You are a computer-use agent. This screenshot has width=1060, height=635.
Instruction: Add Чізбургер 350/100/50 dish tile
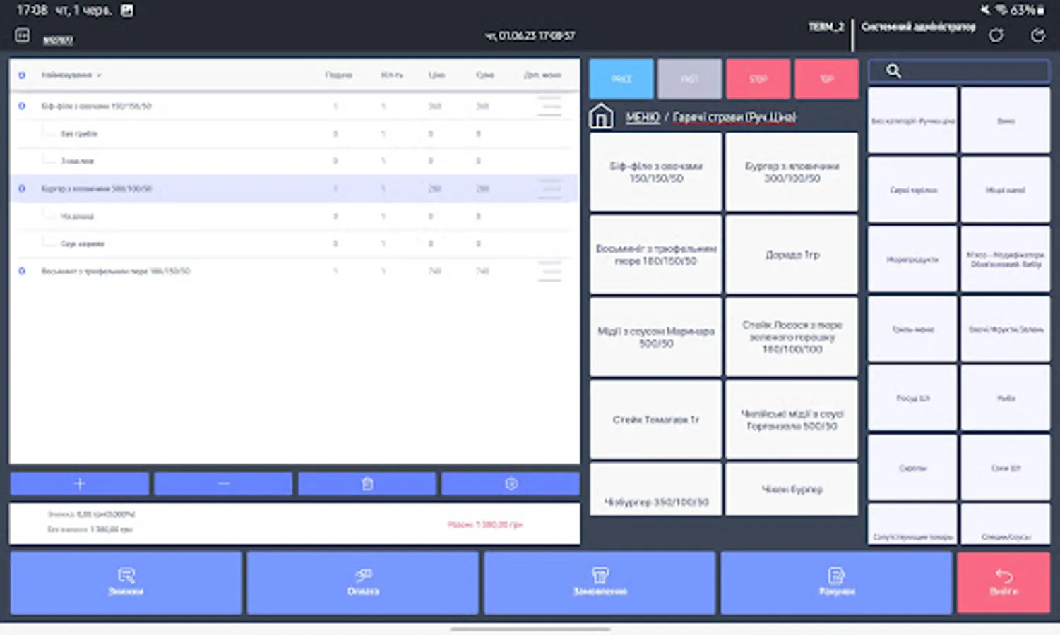click(x=656, y=489)
